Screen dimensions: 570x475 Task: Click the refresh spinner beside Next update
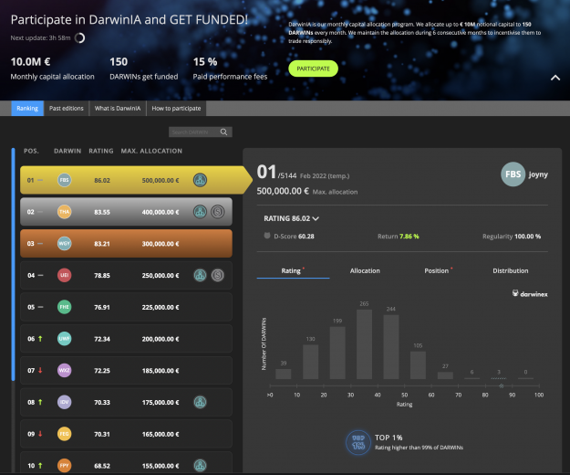click(x=79, y=37)
